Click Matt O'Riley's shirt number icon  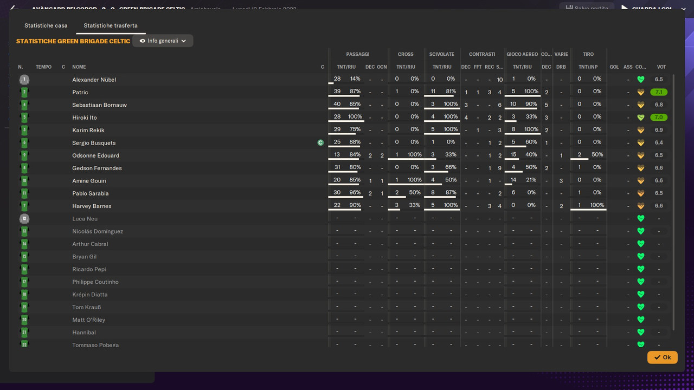click(24, 320)
